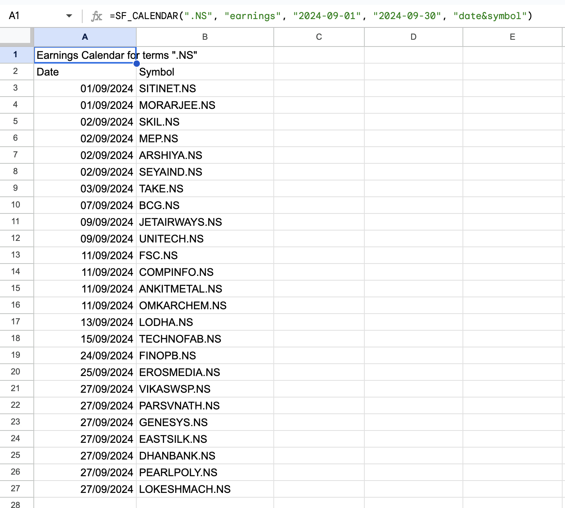Image resolution: width=565 pixels, height=508 pixels.
Task: Select column E header
Action: pos(512,37)
